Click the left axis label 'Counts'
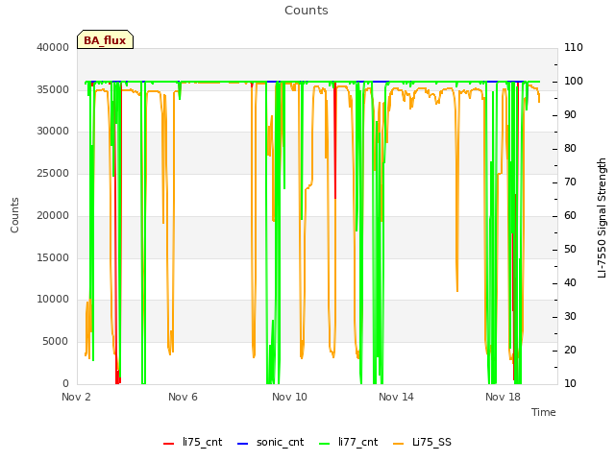 pos(14,215)
